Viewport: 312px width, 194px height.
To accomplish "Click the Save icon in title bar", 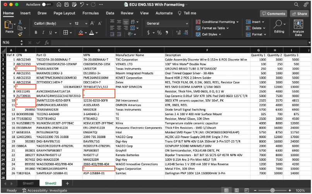I will click(67, 4).
